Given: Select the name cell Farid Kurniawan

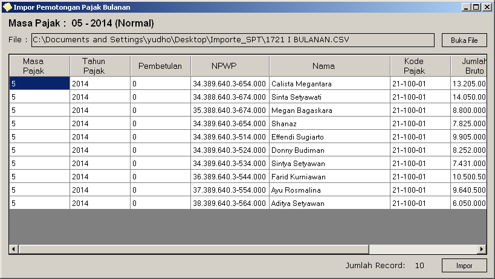Looking at the screenshot, I should [x=329, y=176].
